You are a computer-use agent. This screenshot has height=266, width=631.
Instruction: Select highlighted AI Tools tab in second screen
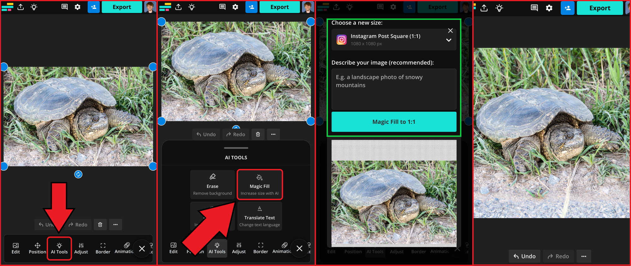tap(217, 248)
